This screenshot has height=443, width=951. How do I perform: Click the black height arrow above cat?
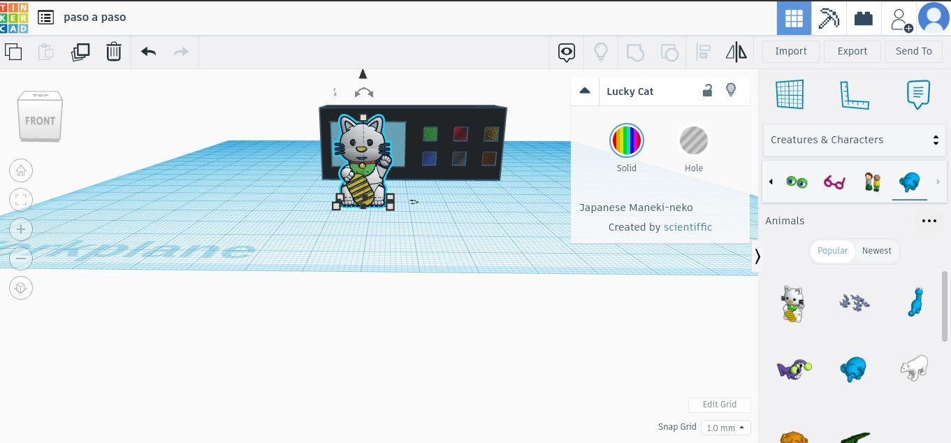pos(363,74)
